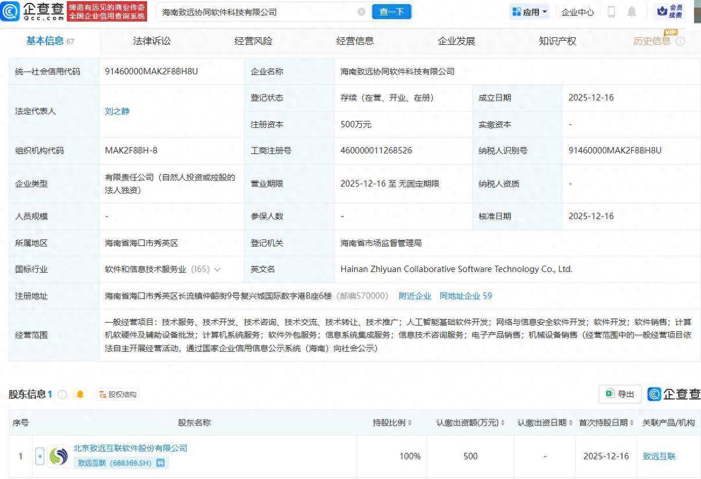Click the help icon next to 股东信息 1
This screenshot has height=479, width=701.
click(x=62, y=394)
